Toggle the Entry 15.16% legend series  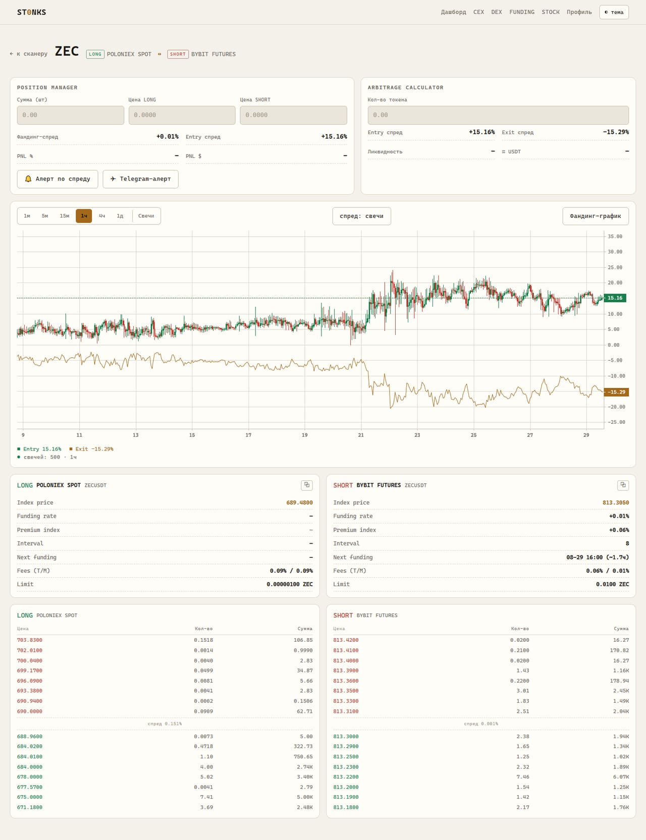(x=39, y=449)
